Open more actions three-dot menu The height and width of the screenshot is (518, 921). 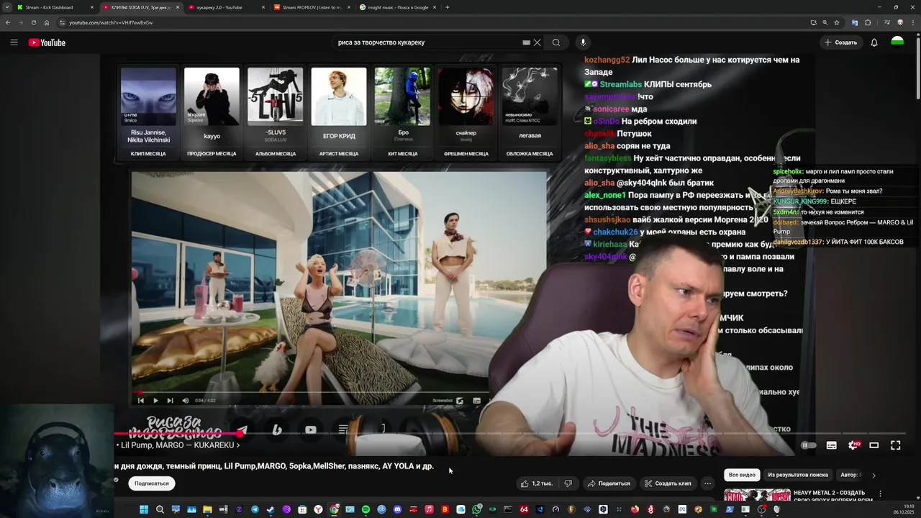[x=708, y=483]
